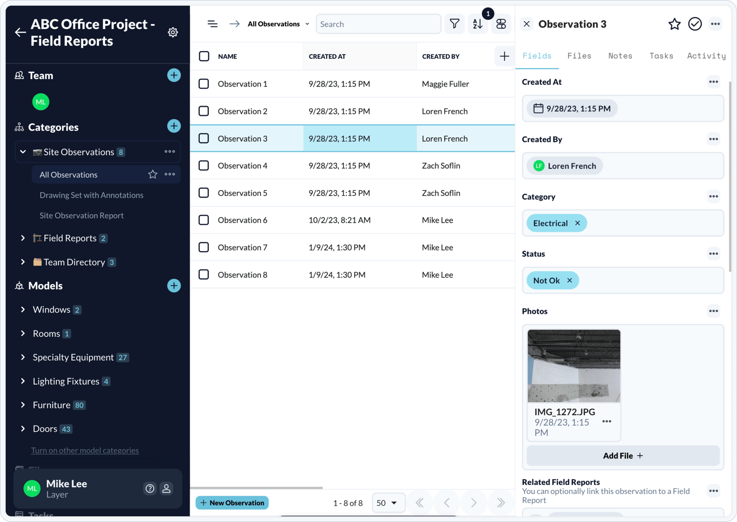Remove the Electrical category tag

pos(577,223)
